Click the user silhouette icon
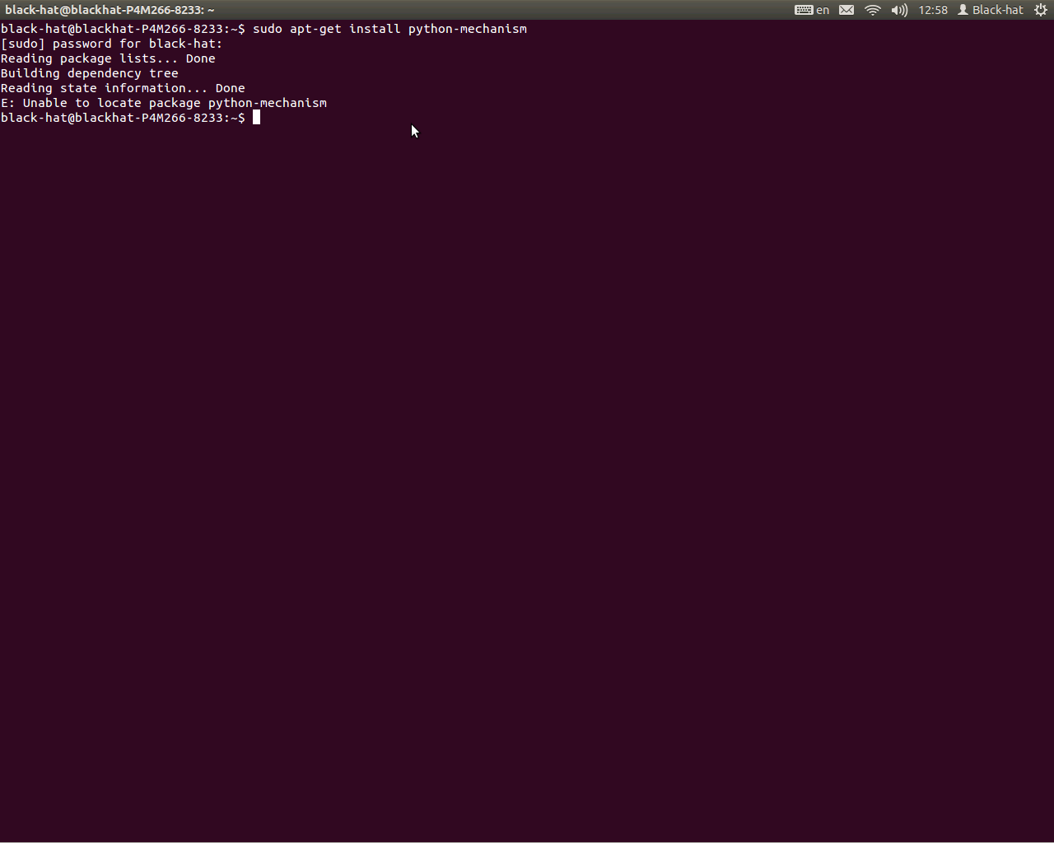The width and height of the screenshot is (1054, 843). (963, 10)
